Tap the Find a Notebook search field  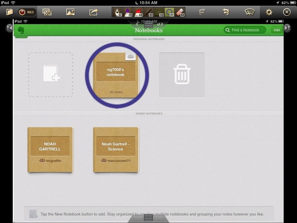point(244,30)
